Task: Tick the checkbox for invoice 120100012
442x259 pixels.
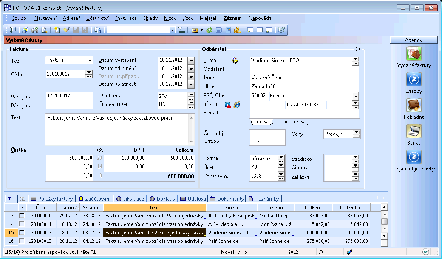Action: [x=22, y=232]
